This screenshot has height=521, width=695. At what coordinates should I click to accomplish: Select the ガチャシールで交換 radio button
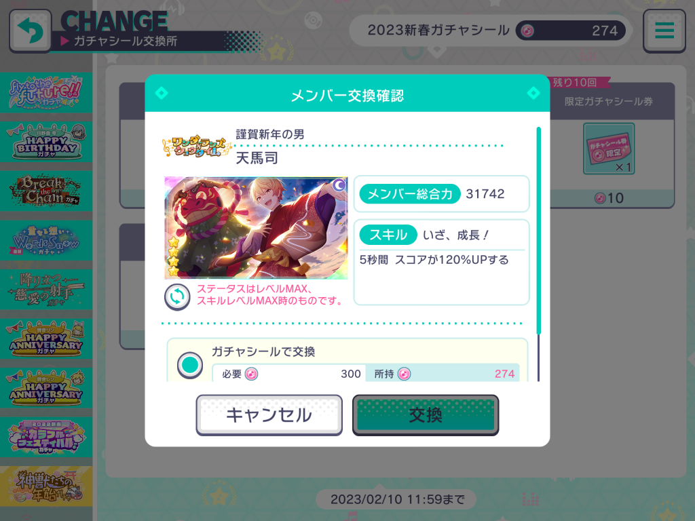point(190,365)
